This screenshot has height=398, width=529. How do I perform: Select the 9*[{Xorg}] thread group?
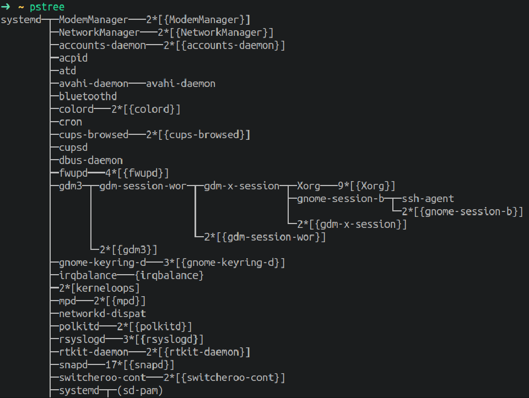[366, 186]
